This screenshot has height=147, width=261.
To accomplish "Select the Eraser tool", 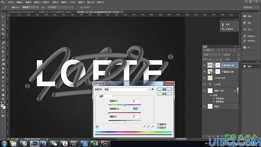I will coord(3,60).
